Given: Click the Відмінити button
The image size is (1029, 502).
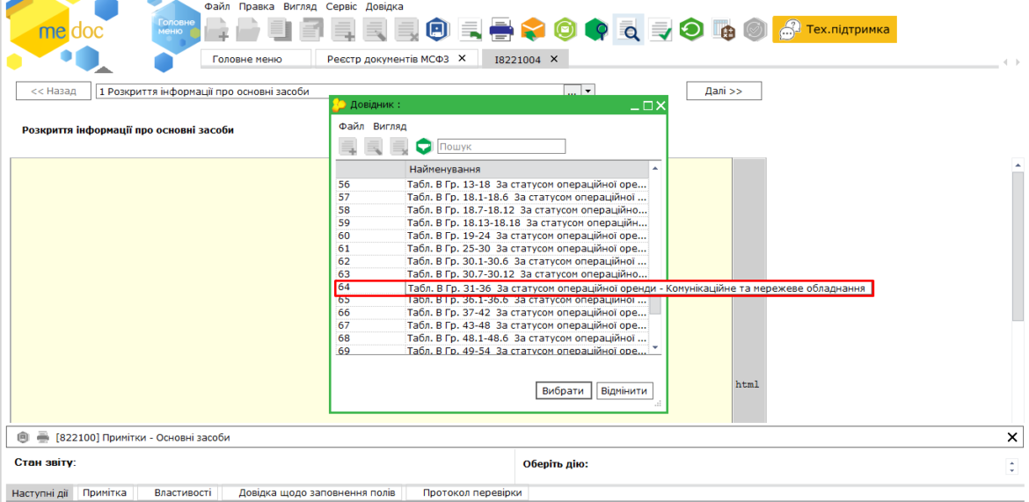Looking at the screenshot, I should [x=625, y=390].
